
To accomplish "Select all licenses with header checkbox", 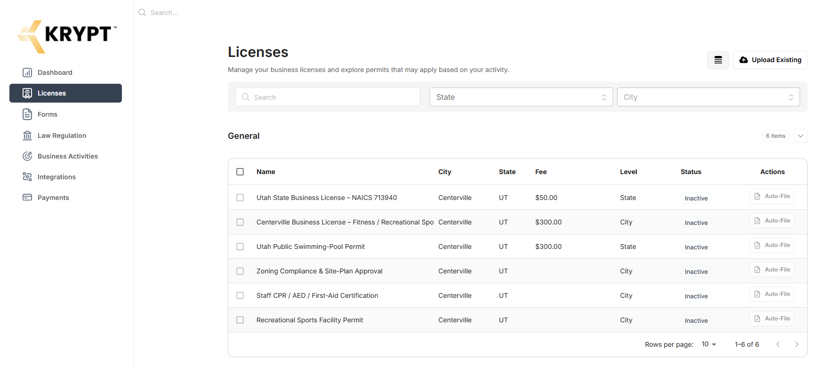I will [240, 172].
